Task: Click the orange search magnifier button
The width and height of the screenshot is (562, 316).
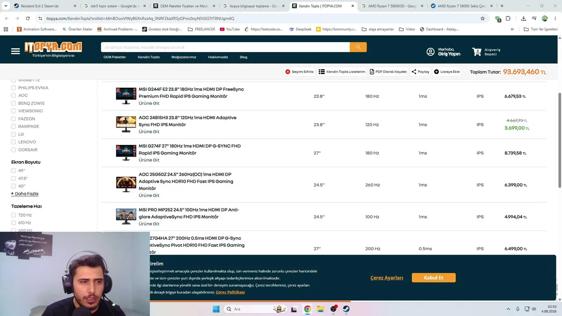Action: tap(358, 47)
